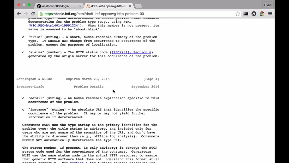
Task: Click "value is assumed to be" line
Action: [65, 29]
